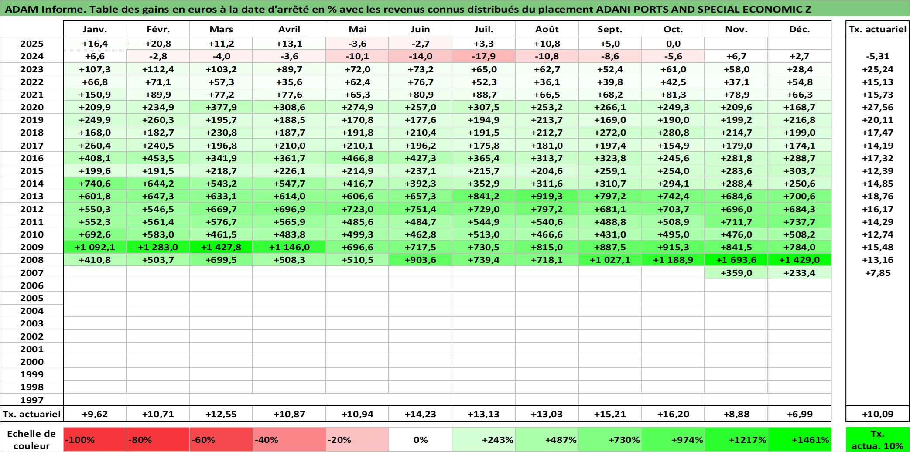910x452 pixels.
Task: Select the Sept. column header
Action: 610,29
